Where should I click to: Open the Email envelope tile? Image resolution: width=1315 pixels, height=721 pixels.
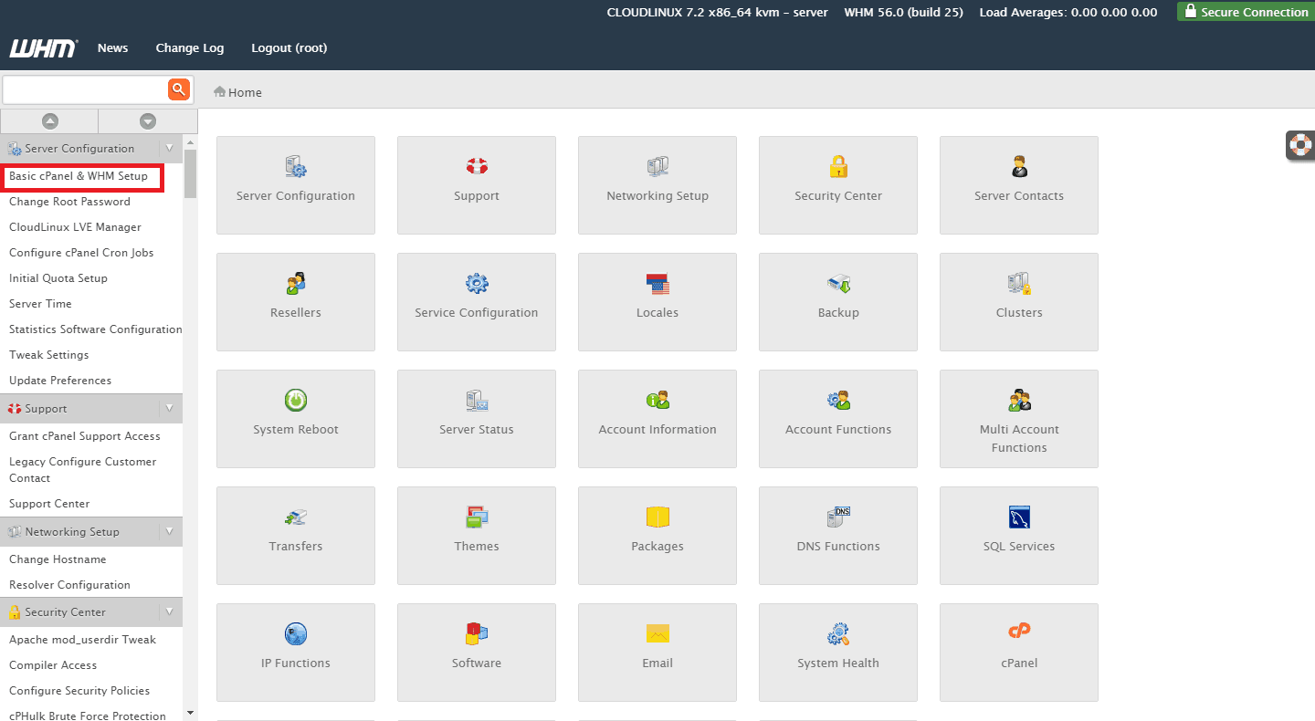657,653
